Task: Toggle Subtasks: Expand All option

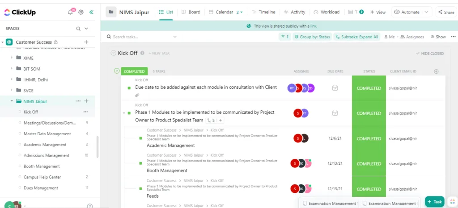Action: [357, 37]
